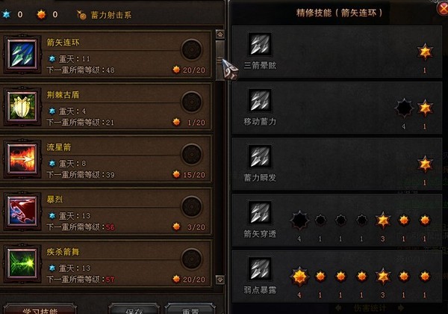Click the skill list scroll-up arrow
The image size is (448, 314).
(x=220, y=34)
